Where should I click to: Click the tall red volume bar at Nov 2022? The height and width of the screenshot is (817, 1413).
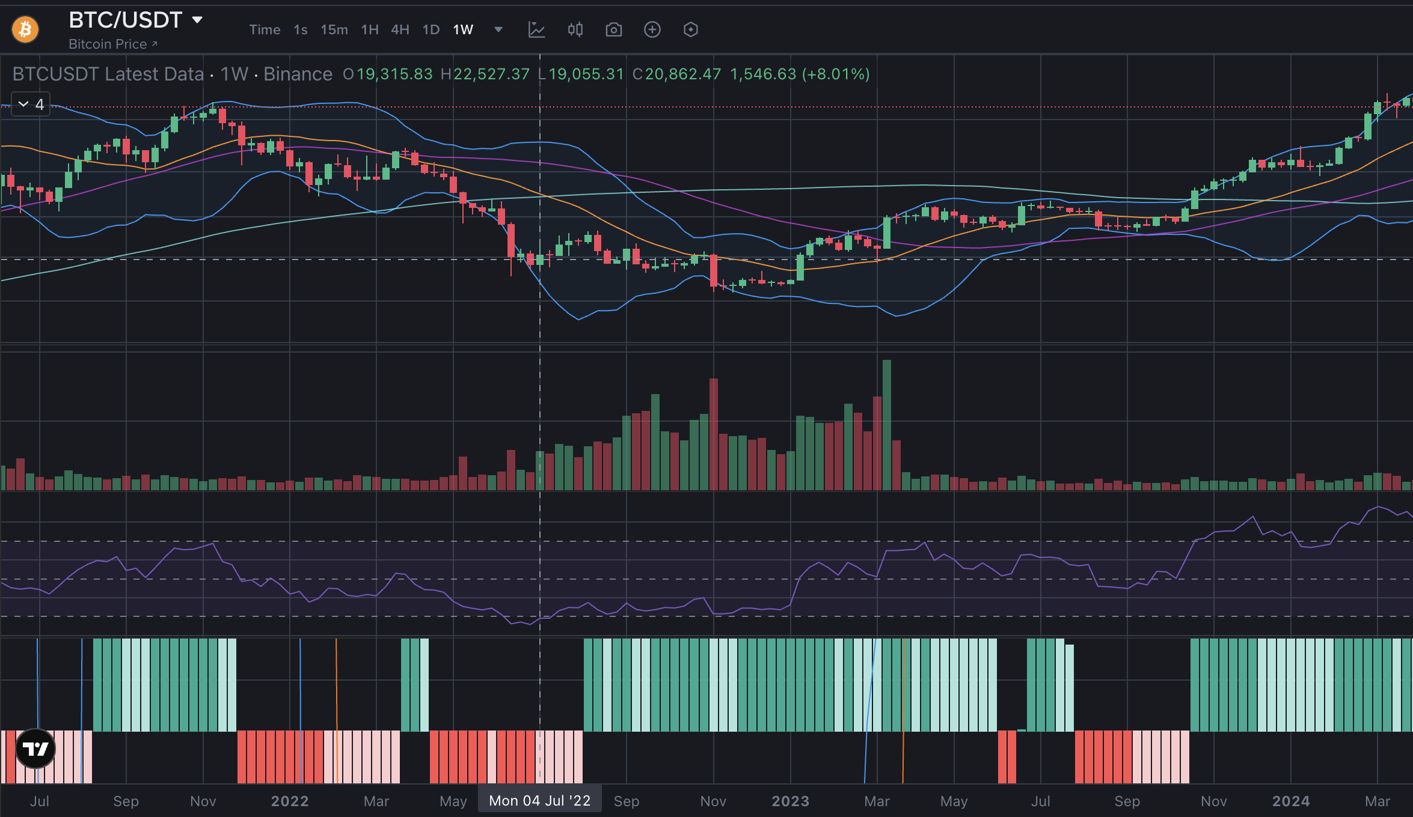[x=714, y=434]
